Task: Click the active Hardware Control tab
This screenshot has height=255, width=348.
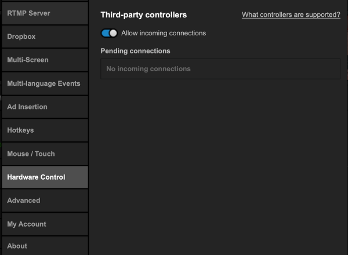Action: pyautogui.click(x=45, y=177)
